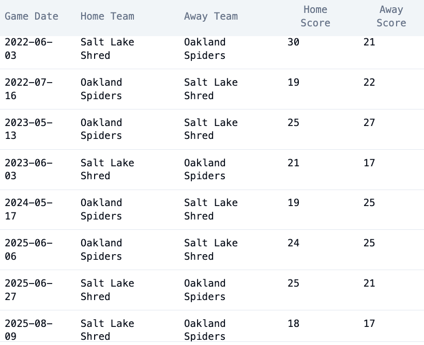
Task: Click the 2025-08-09 date cell
Action: tap(28, 330)
